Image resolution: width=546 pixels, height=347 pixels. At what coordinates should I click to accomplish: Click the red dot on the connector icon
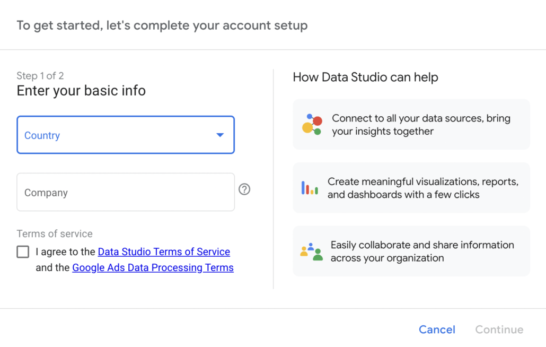pos(317,122)
